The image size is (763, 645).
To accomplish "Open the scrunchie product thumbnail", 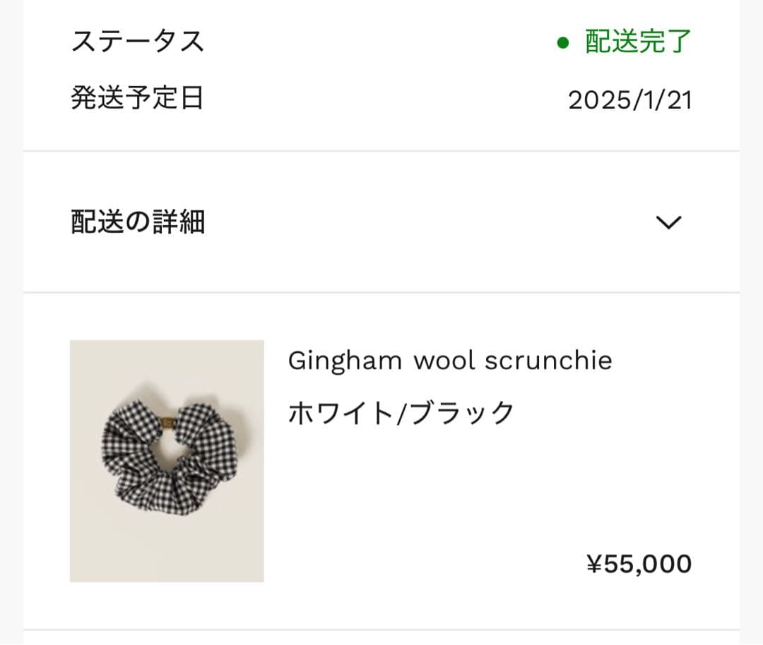I will [167, 461].
